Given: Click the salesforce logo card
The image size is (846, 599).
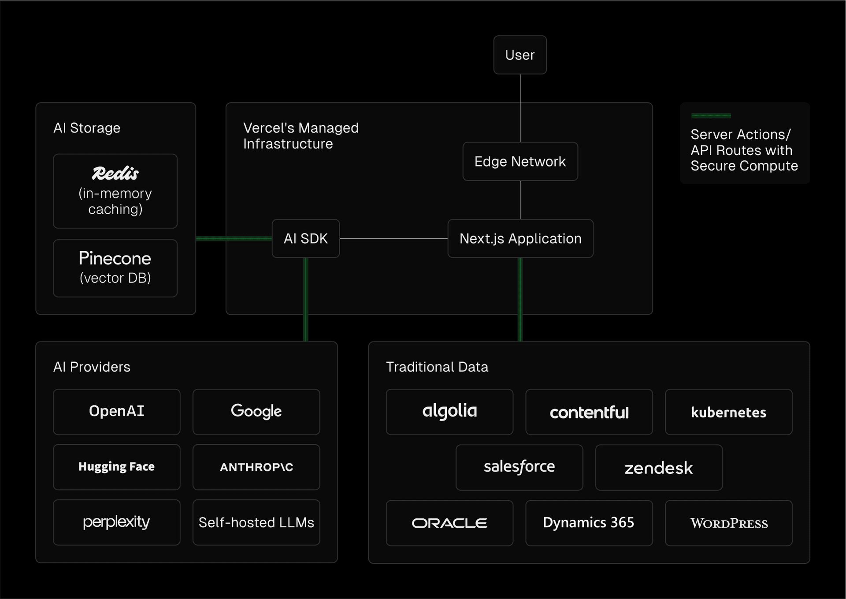Looking at the screenshot, I should [519, 467].
